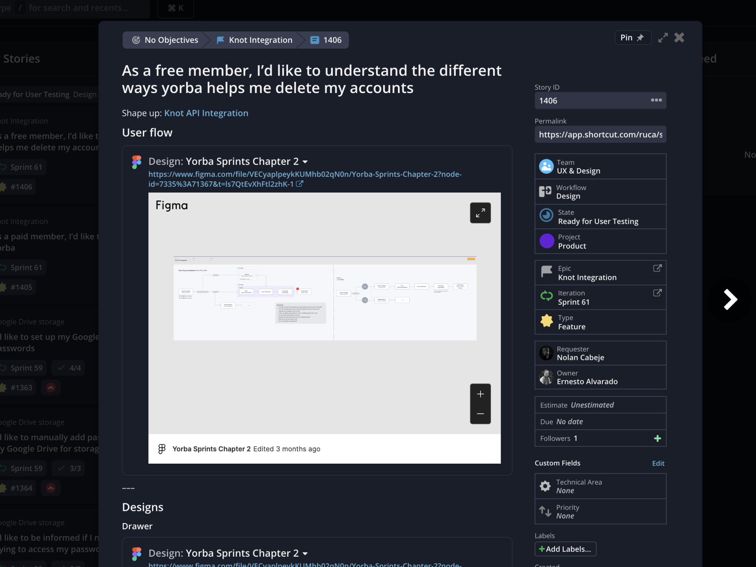Expand the story dialog to full page
This screenshot has width=756, height=567.
pyautogui.click(x=663, y=38)
